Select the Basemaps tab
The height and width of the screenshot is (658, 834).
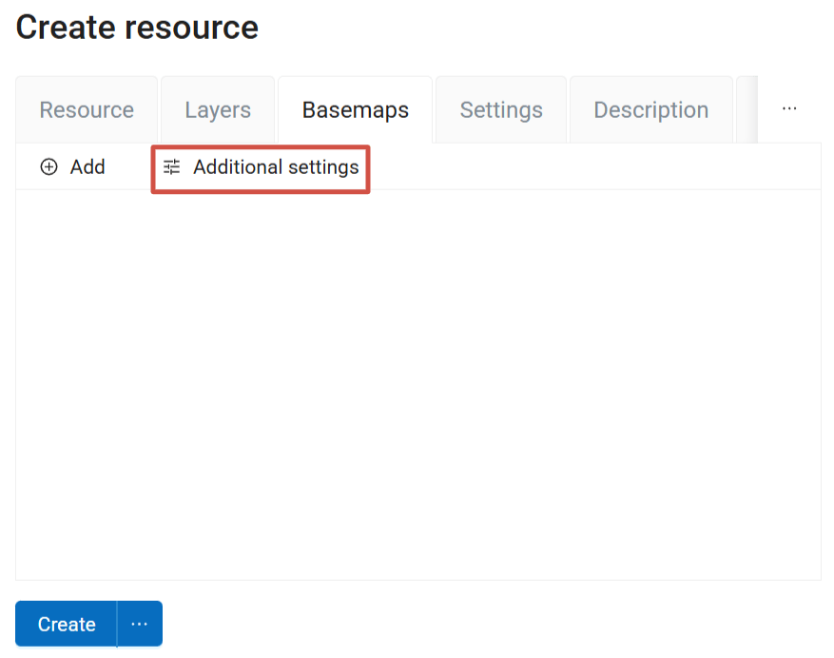pos(356,110)
